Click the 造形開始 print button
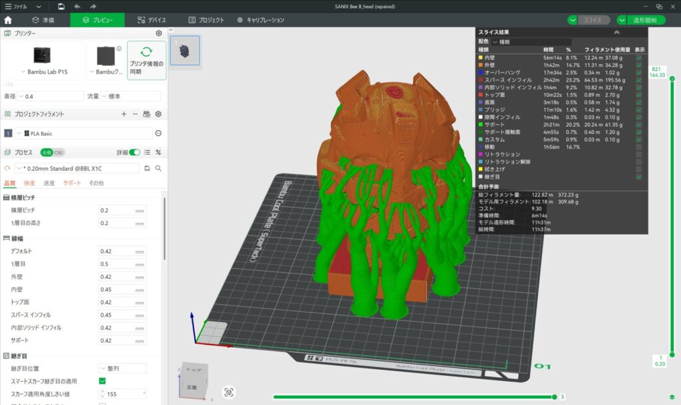This screenshot has height=405, width=681. (644, 20)
